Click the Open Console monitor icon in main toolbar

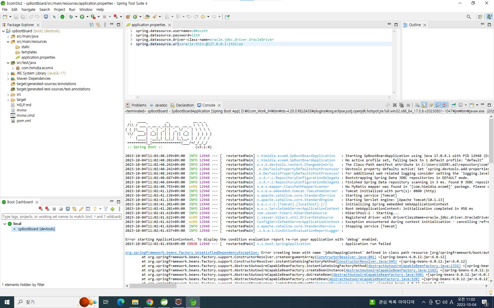(46, 17)
